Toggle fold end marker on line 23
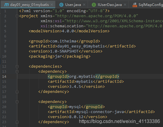Image resolution: width=163 pixels, height=127 pixels. [17, 122]
